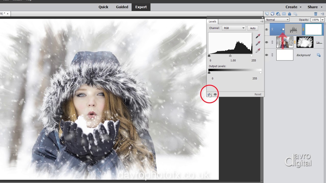326x183 pixels.
Task: Hide the Background layer
Action: point(267,55)
